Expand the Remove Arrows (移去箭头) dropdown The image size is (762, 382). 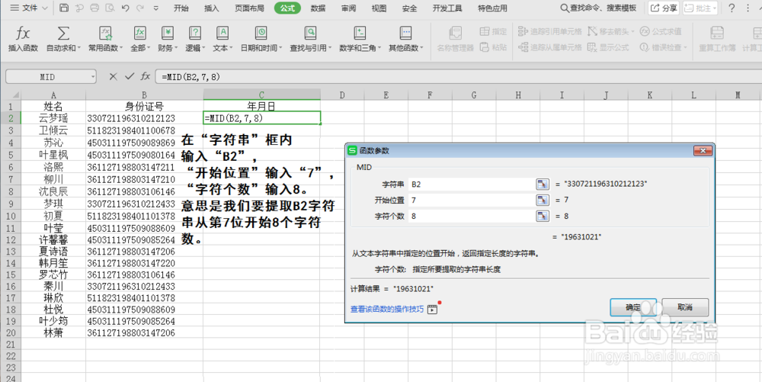632,32
